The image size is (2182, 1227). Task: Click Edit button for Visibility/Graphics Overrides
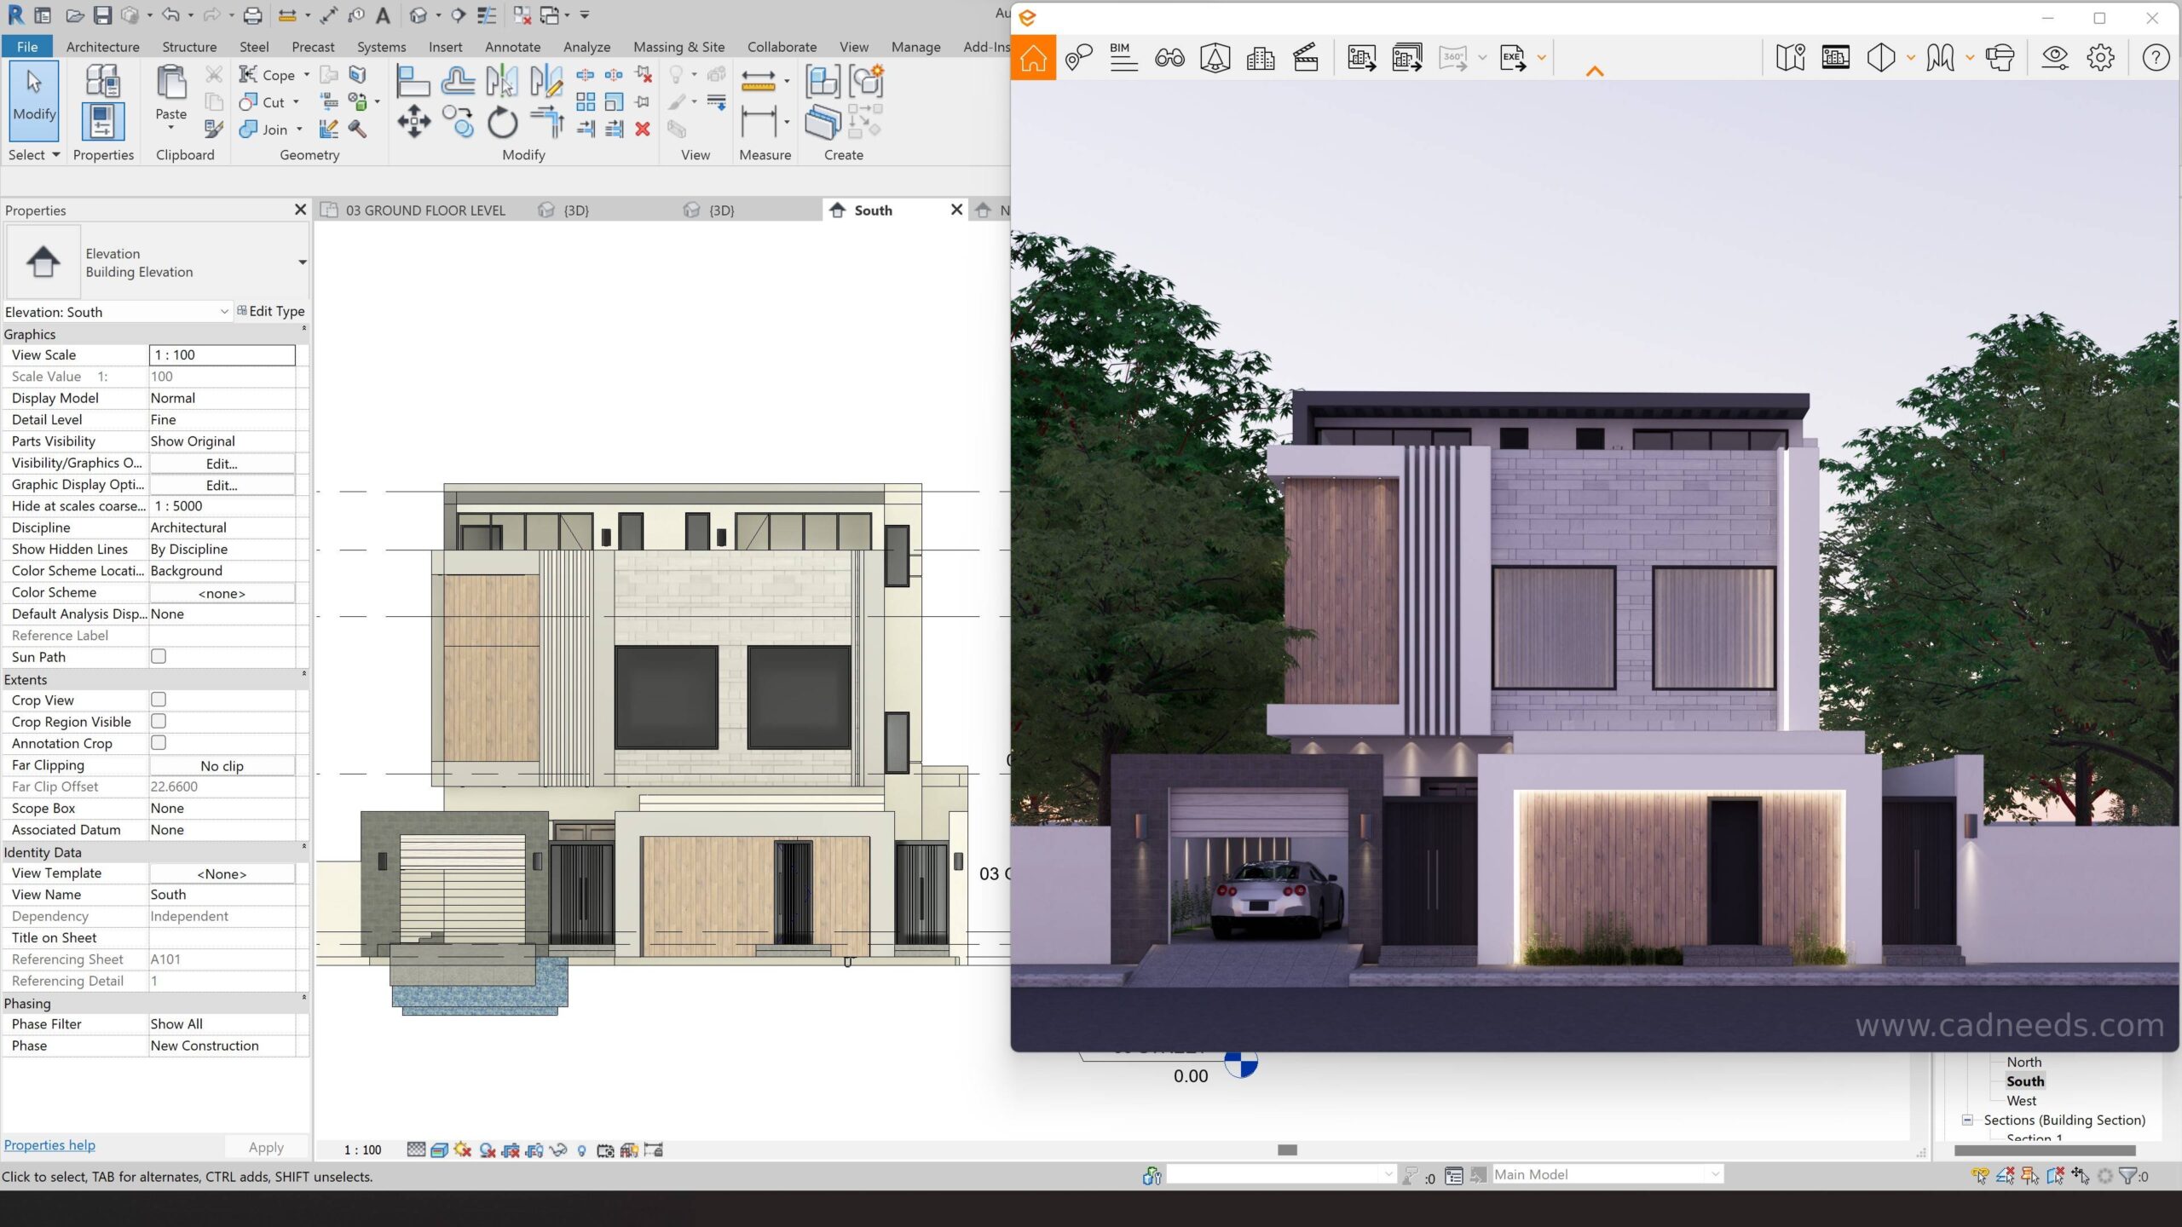tap(222, 464)
